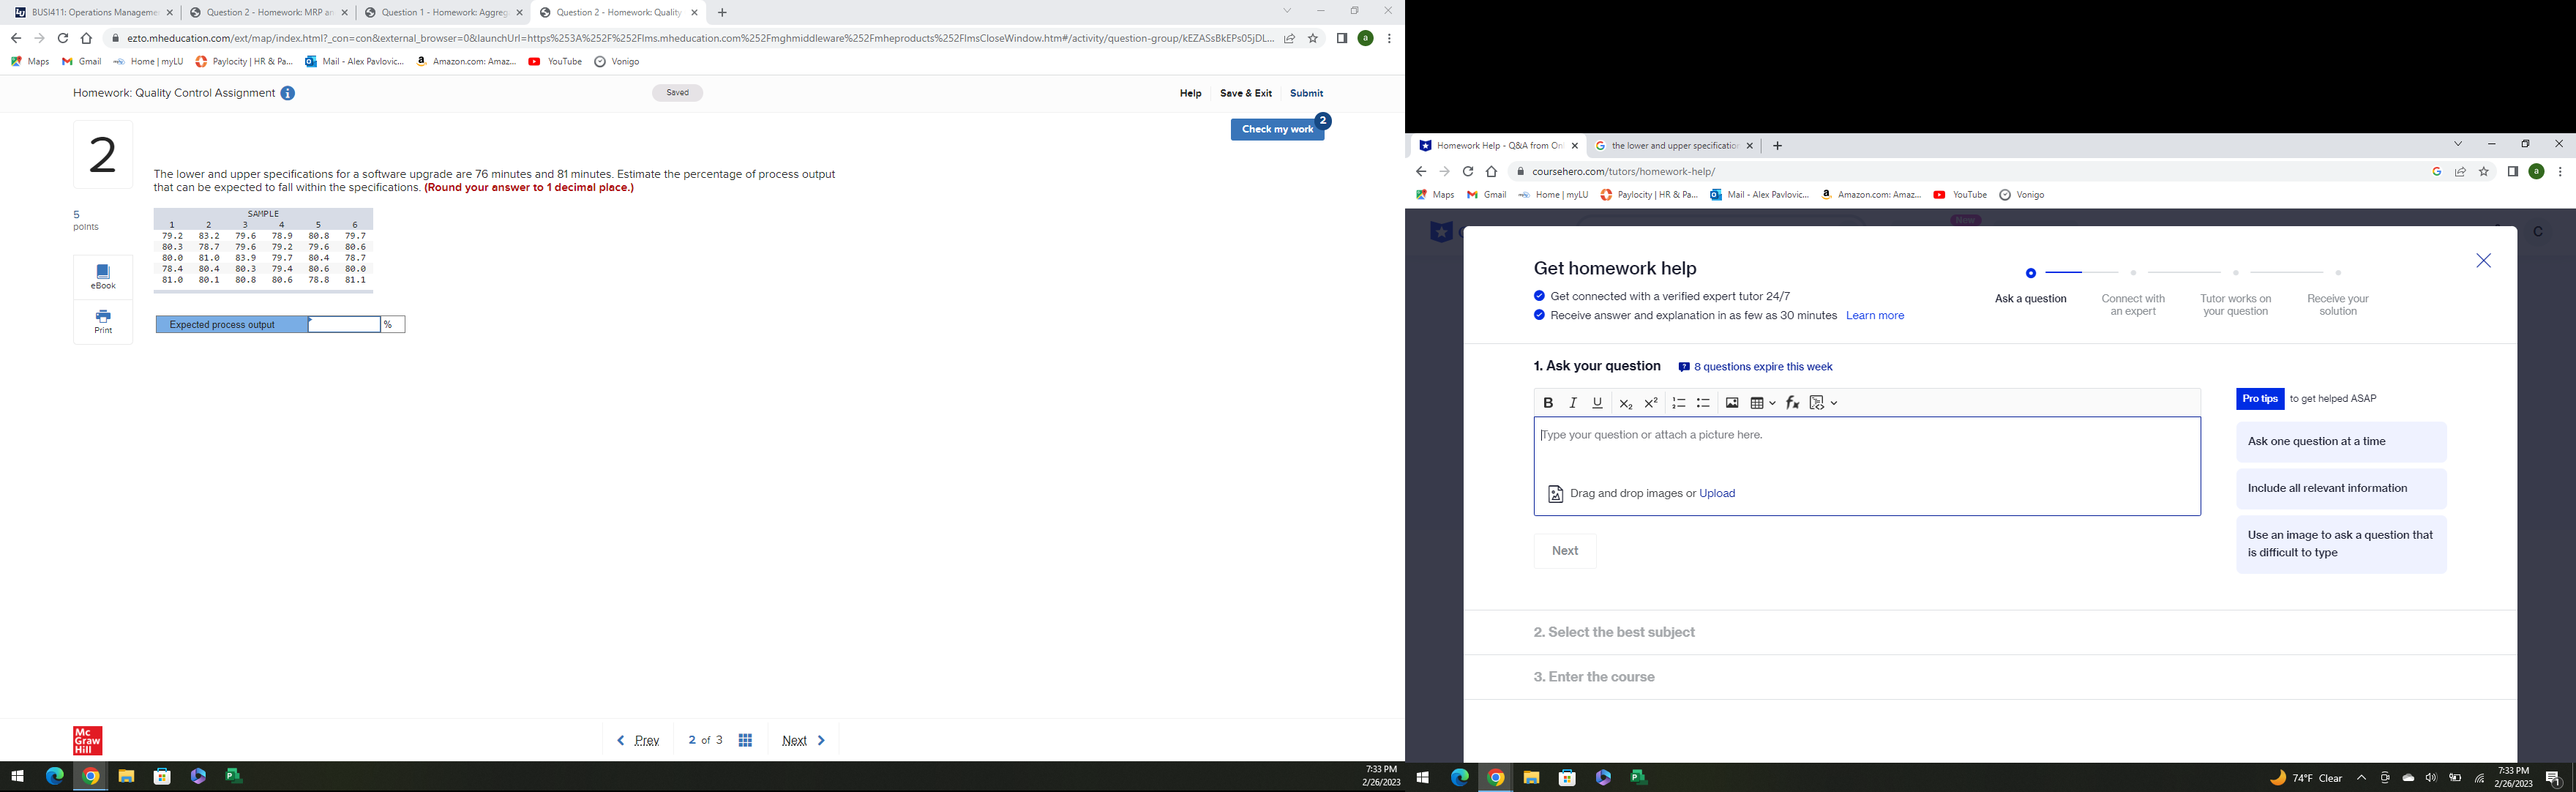The image size is (2576, 792).
Task: Print the homework question
Action: point(102,320)
